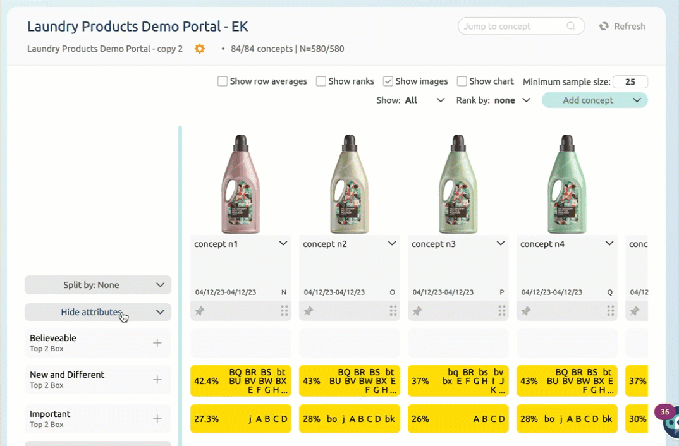Click the Refresh icon
Screen dimensions: 679x446
[x=604, y=27]
